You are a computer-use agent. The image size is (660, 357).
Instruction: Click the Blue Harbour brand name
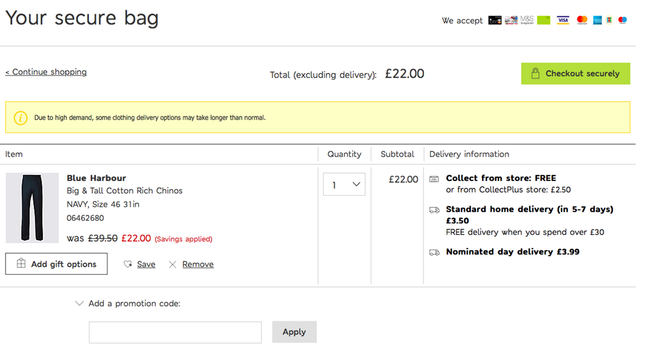pos(96,178)
